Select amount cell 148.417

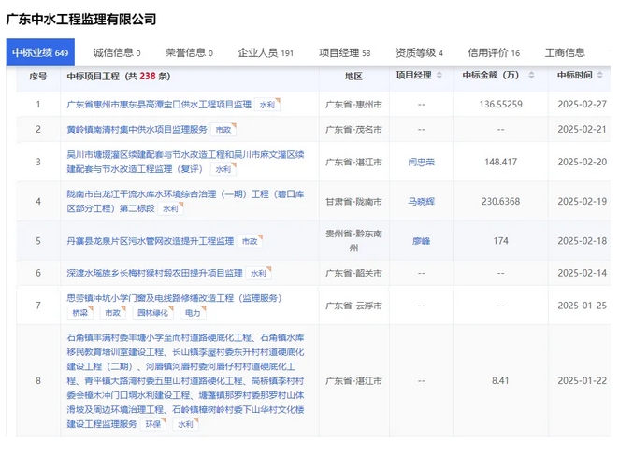pos(500,162)
